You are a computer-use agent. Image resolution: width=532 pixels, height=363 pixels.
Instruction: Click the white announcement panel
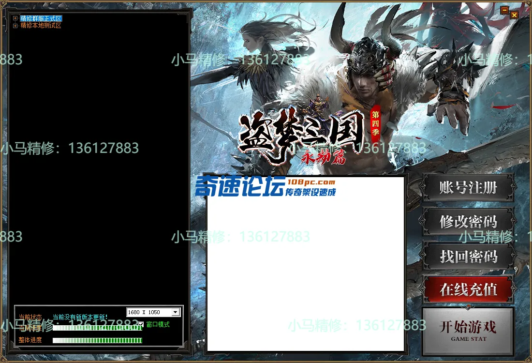click(x=305, y=264)
